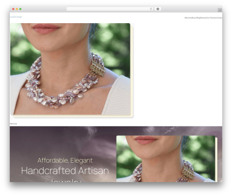Open a new tab with the plus button
This screenshot has height=196, width=232.
(x=220, y=10)
